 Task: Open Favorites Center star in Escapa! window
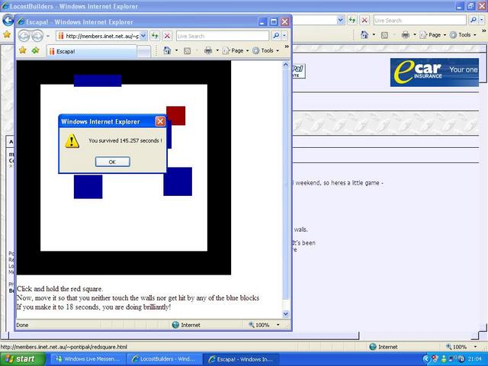coord(23,50)
